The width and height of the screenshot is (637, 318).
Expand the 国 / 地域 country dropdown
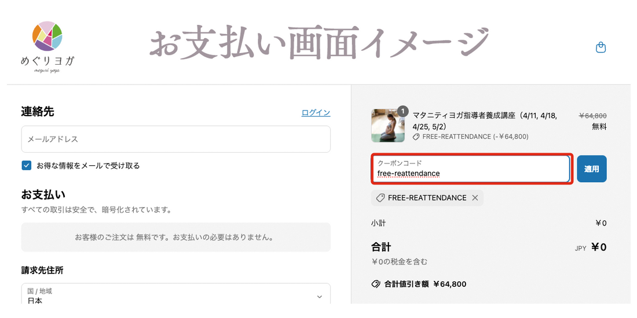click(x=319, y=297)
